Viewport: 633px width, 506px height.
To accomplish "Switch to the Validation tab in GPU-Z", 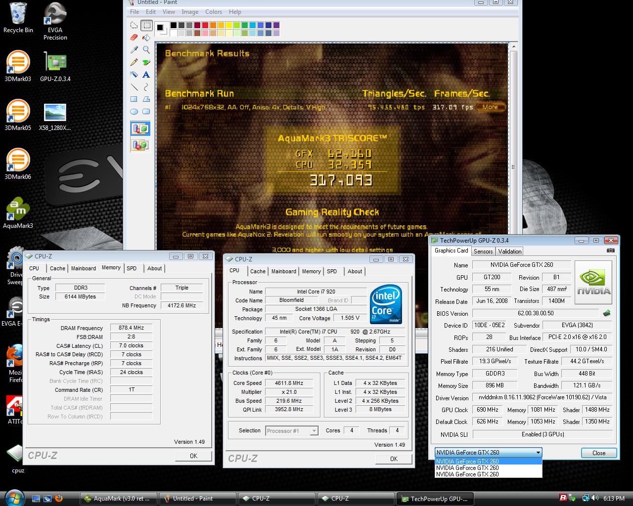I will [x=510, y=252].
